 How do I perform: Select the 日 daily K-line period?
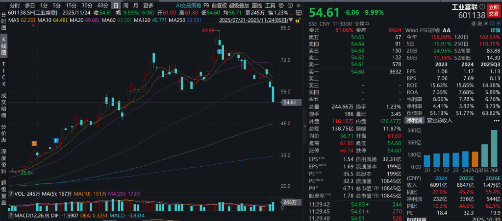coord(116,5)
